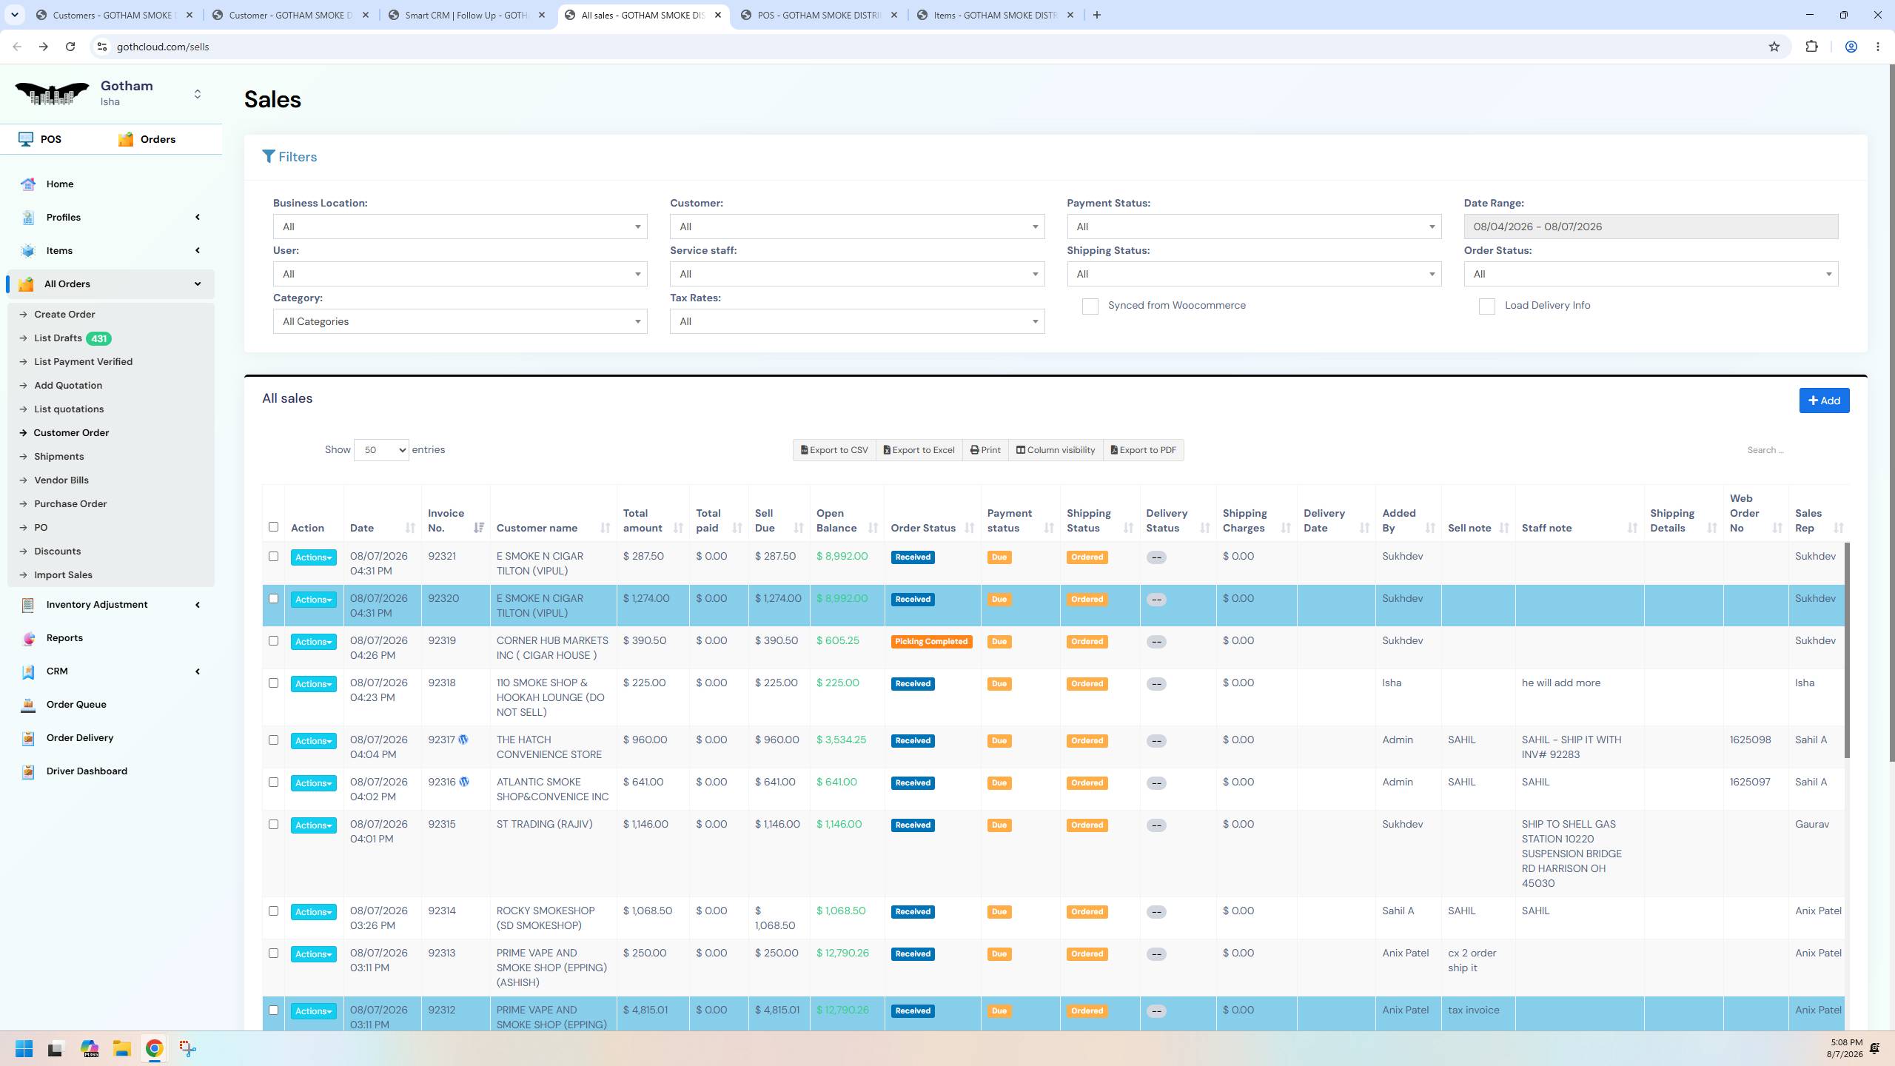Open Actions dropdown for invoice 92319
This screenshot has height=1066, width=1895.
point(313,642)
